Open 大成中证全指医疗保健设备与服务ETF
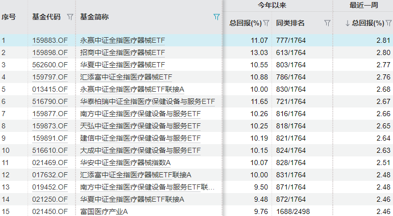The width and height of the screenshot is (393, 216). click(x=140, y=150)
